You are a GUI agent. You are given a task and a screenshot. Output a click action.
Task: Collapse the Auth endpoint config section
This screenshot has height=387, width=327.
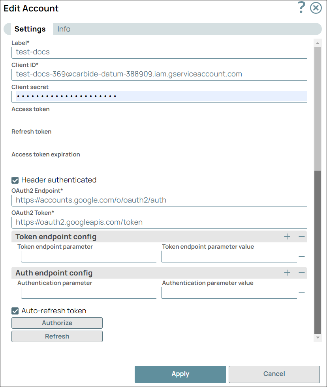(x=301, y=273)
